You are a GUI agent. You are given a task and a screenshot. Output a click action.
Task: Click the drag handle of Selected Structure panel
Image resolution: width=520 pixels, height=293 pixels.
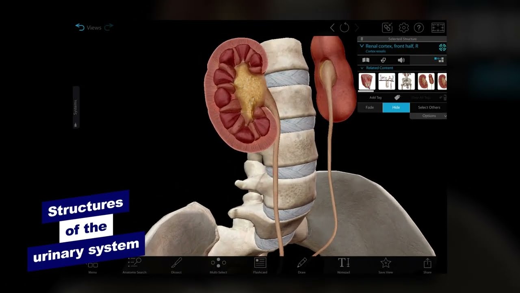tap(362, 39)
